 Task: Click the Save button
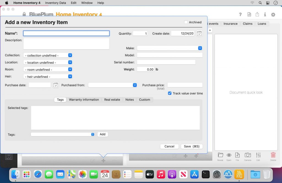191,146
